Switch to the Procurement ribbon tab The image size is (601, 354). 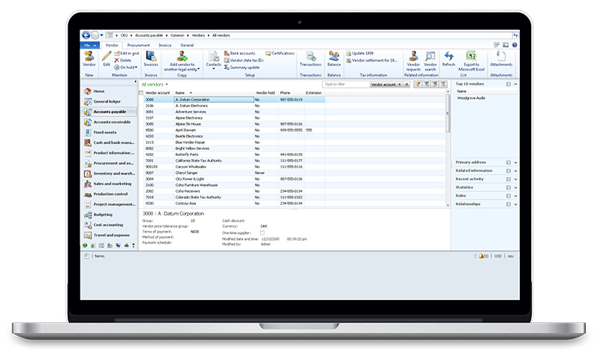(x=137, y=45)
